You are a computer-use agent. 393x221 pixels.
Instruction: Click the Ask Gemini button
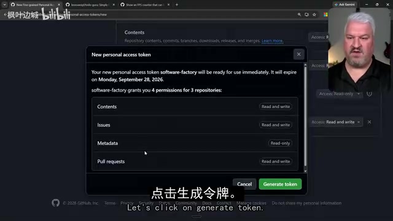344,4
